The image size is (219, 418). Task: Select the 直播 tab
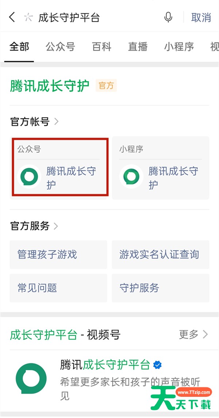pyautogui.click(x=138, y=47)
